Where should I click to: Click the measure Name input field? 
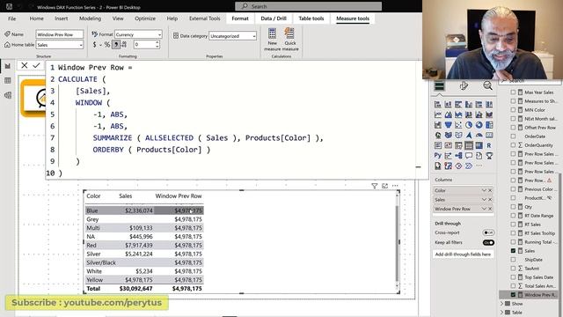[60, 34]
